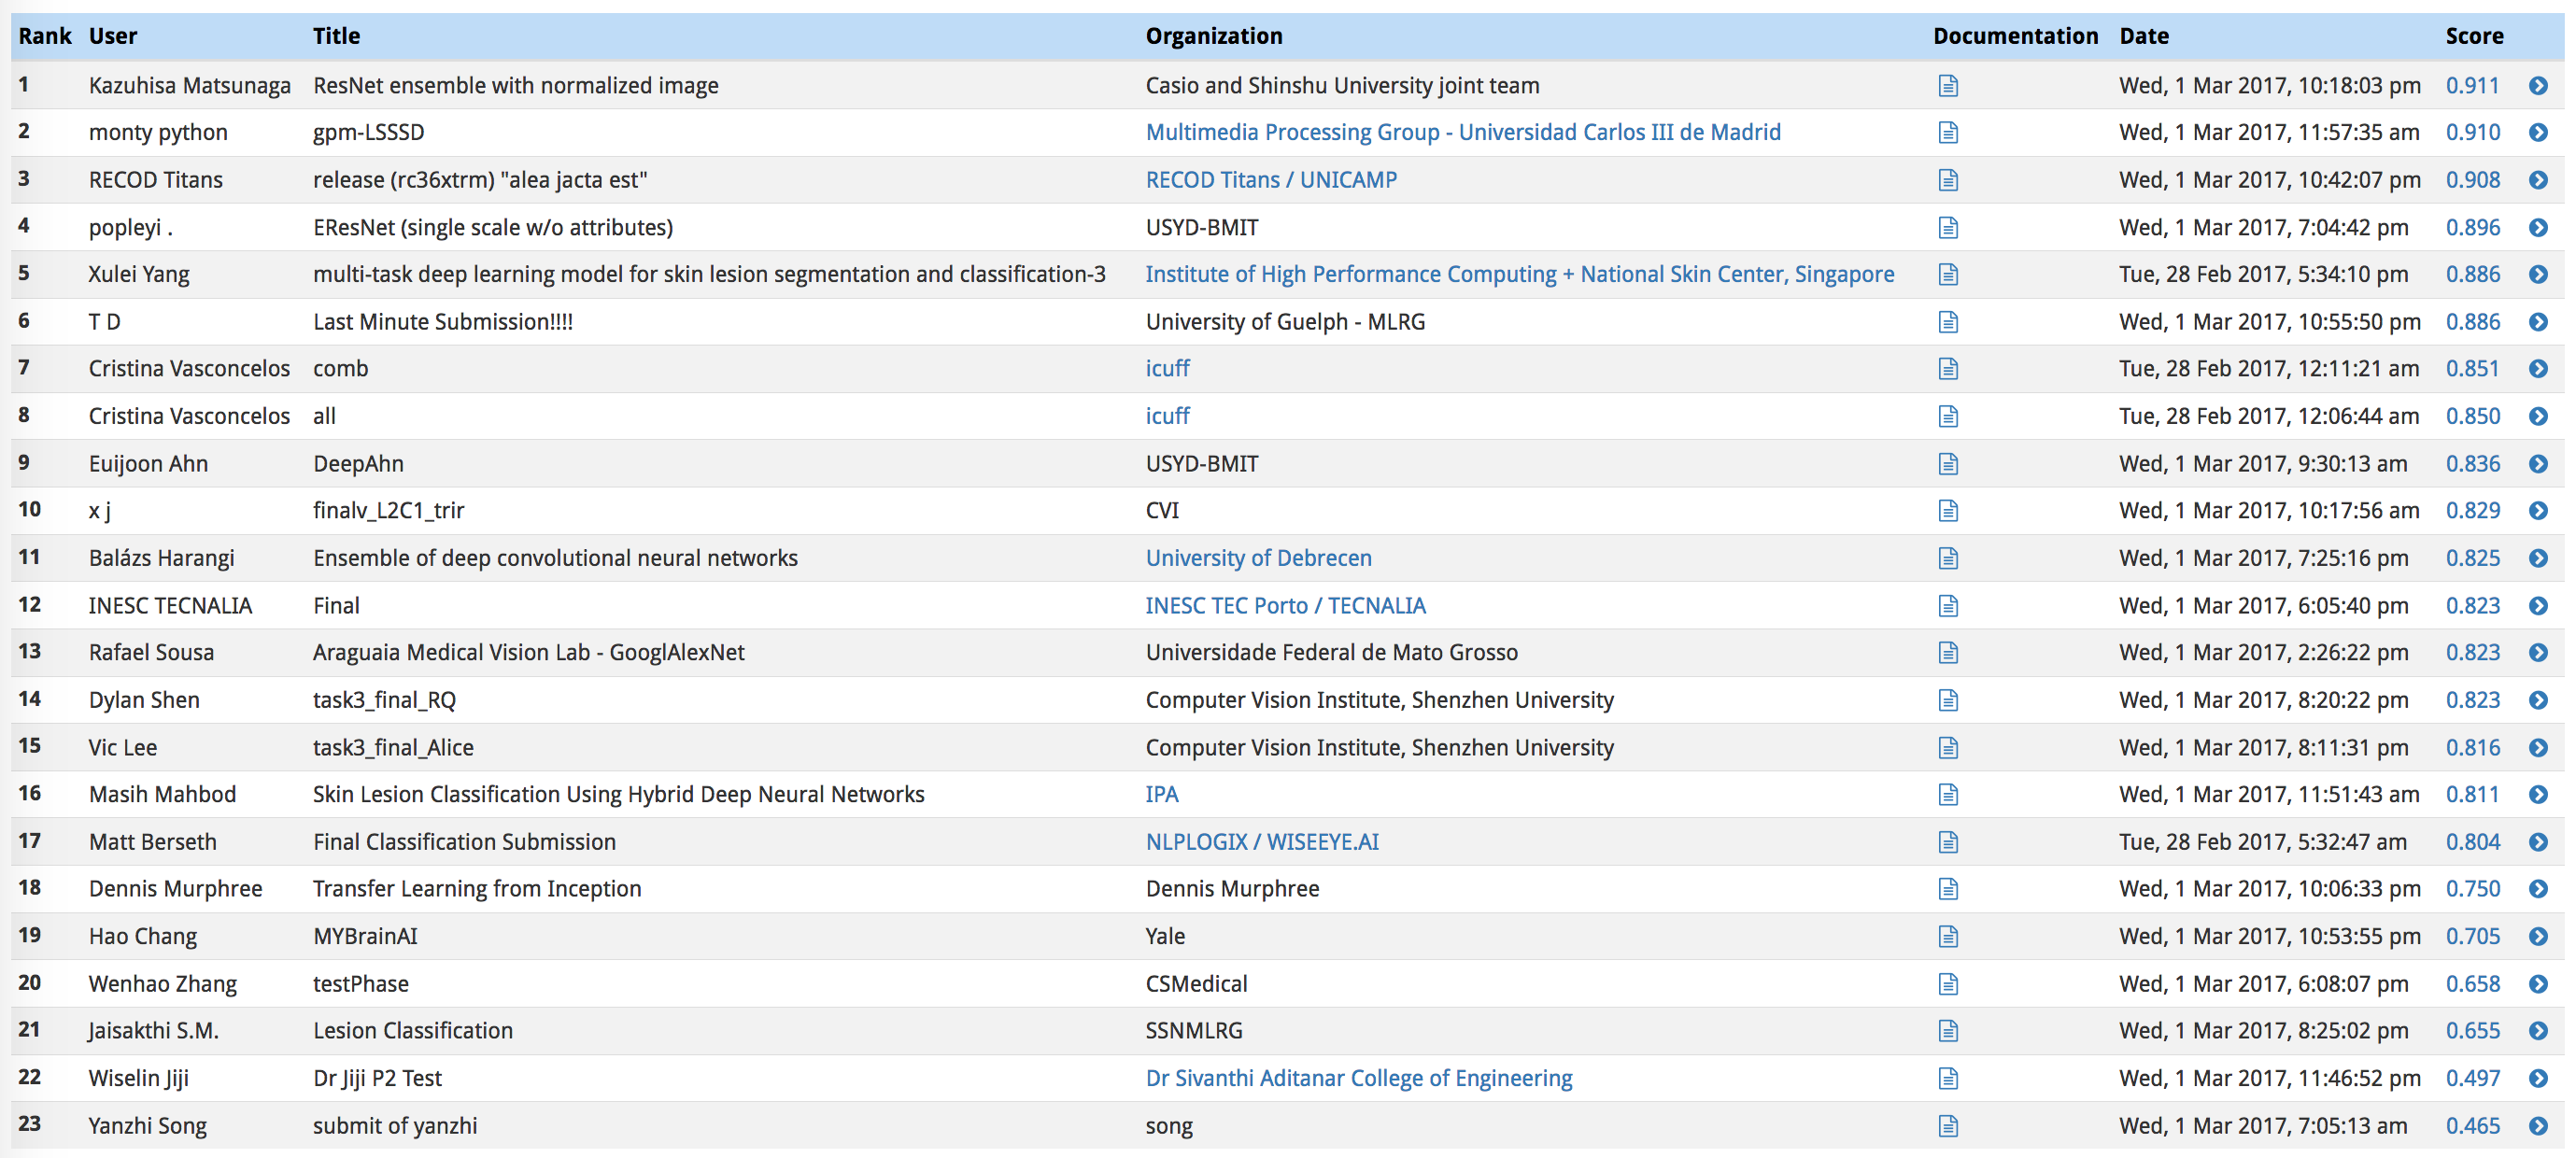Expand details arrow for Dennis Murphree

[2538, 889]
